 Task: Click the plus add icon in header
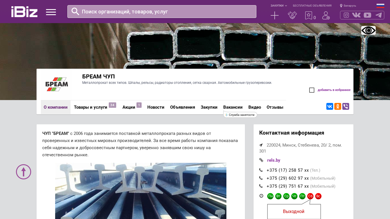[x=275, y=15]
